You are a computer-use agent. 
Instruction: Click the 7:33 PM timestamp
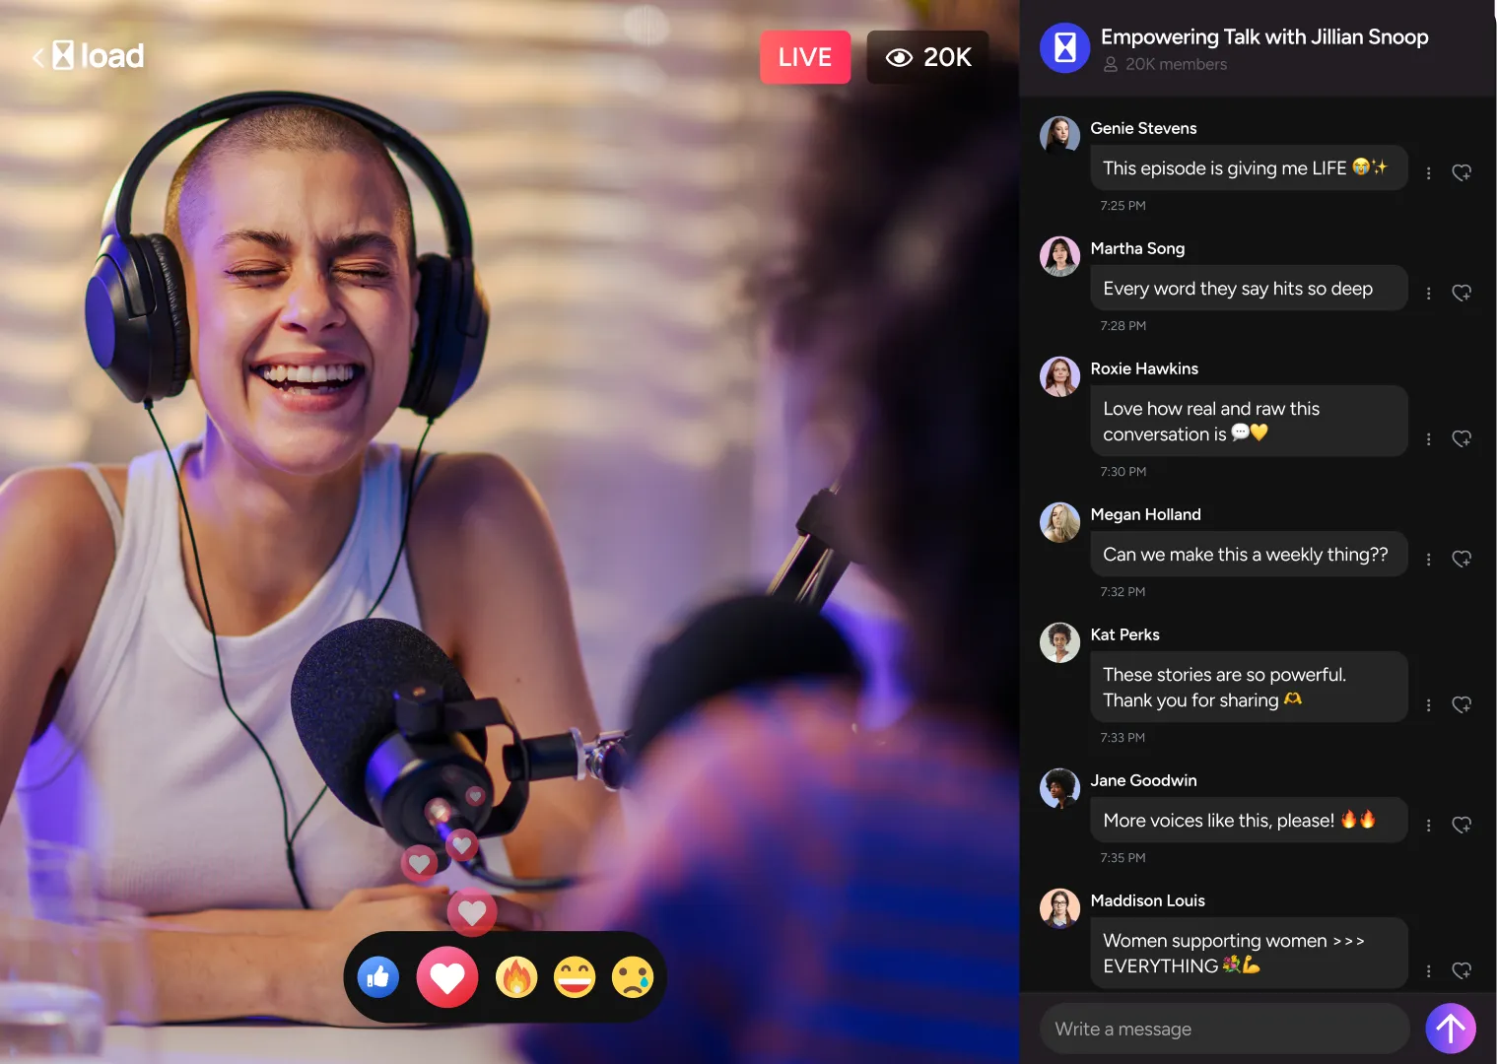1123,738
